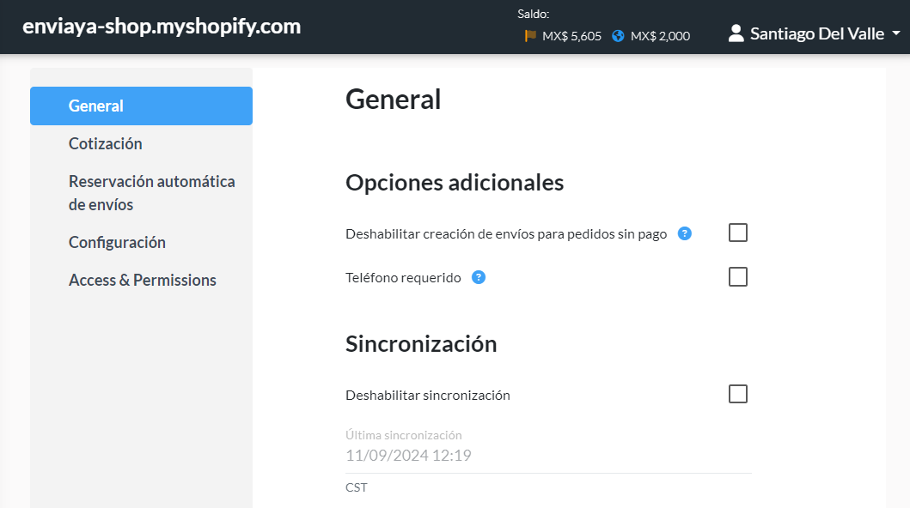
Task: Open Access & Permissions settings
Action: 141,280
